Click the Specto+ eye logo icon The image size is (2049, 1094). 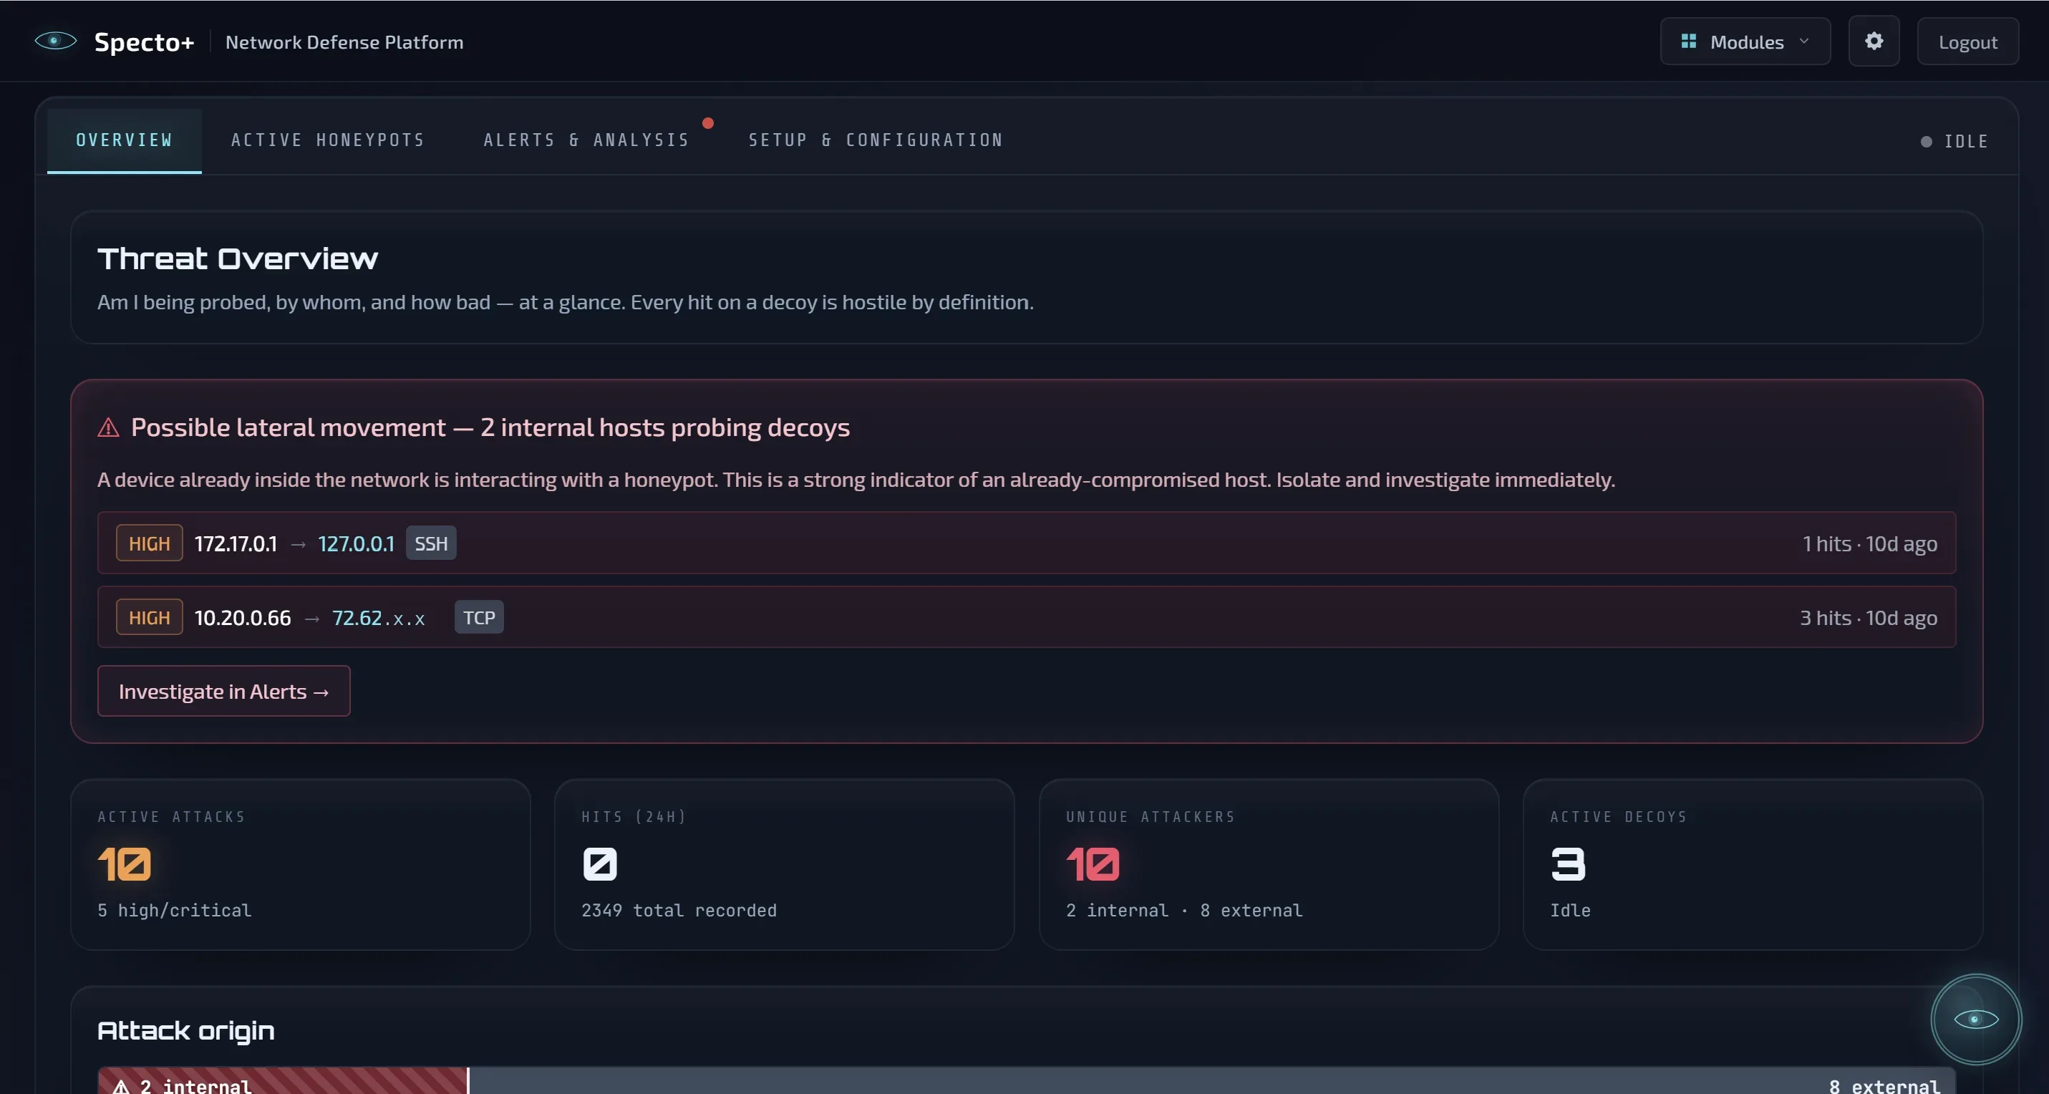55,41
